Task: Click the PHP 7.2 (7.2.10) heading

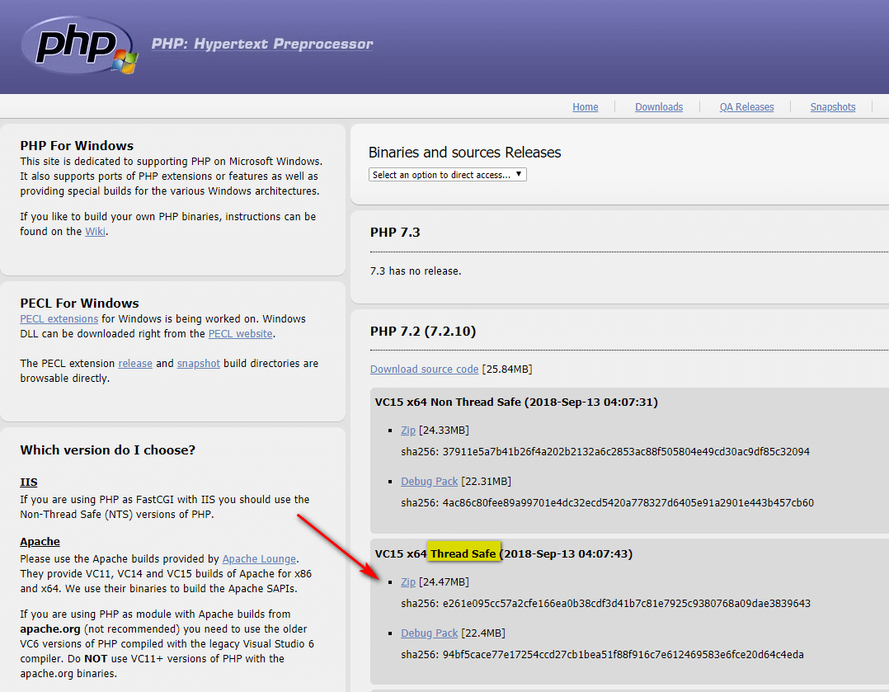Action: point(422,332)
